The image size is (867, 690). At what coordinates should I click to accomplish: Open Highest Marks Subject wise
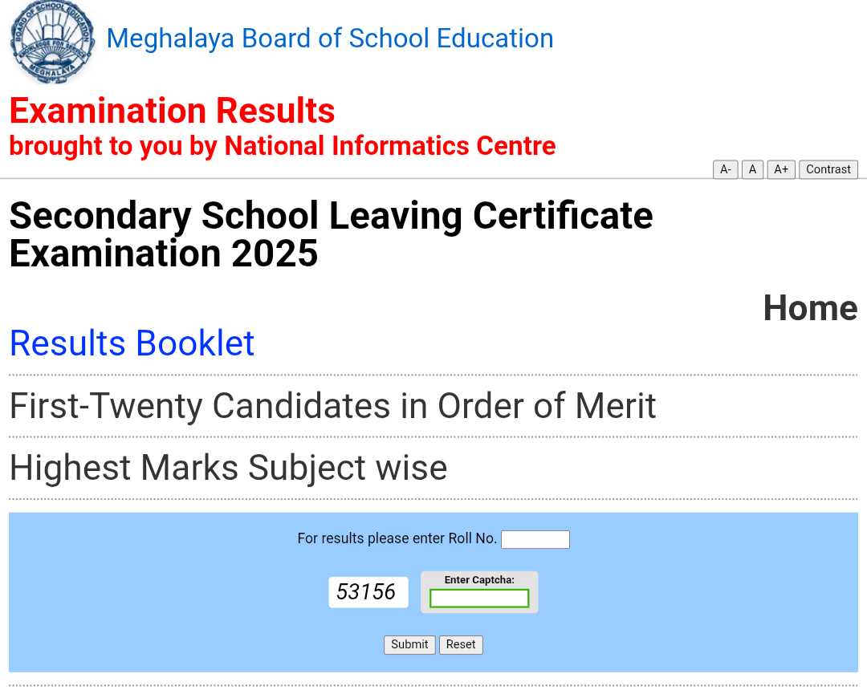coord(228,469)
